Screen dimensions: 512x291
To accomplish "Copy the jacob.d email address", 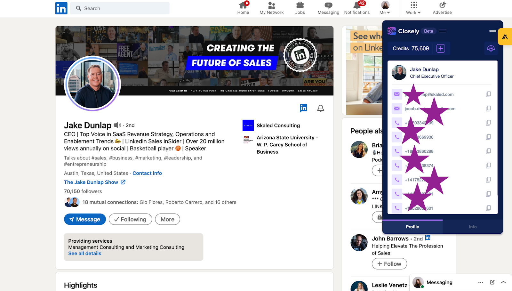I will pyautogui.click(x=488, y=109).
